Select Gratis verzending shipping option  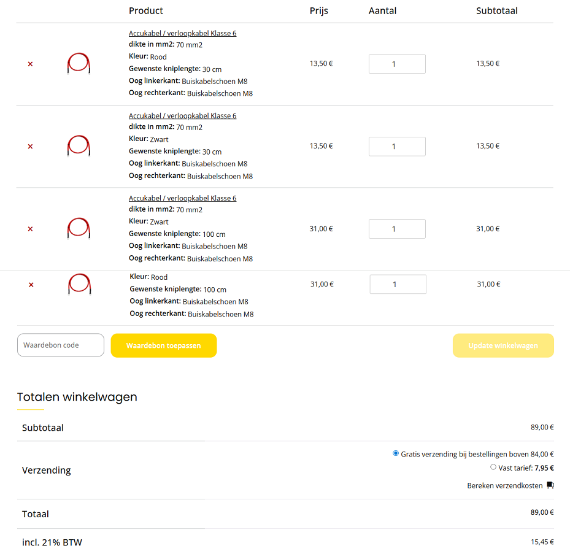(396, 453)
